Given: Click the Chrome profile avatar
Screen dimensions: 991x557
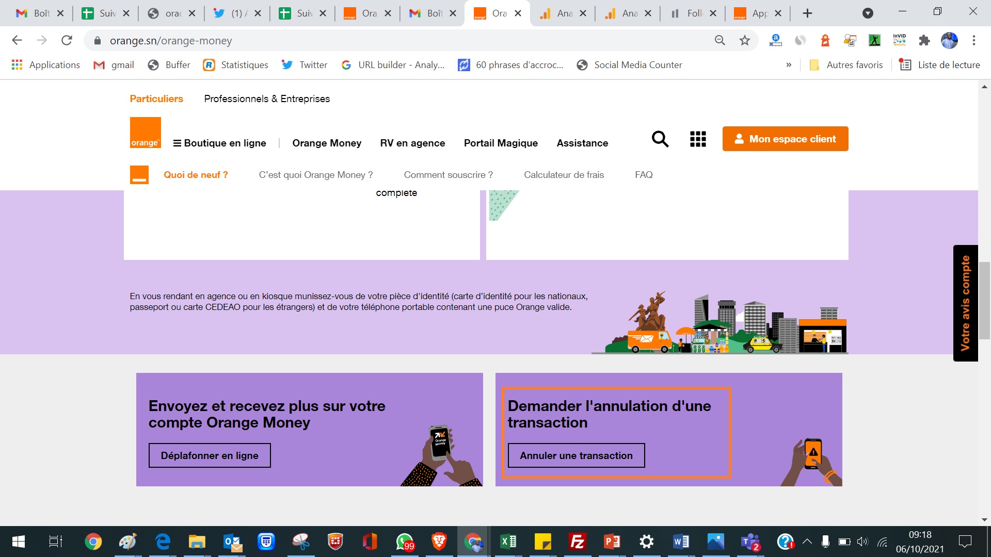Looking at the screenshot, I should [949, 40].
